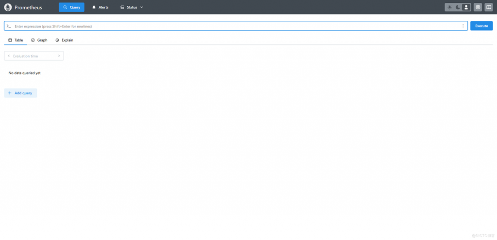The image size is (497, 240).
Task: Expand the Status dropdown menu
Action: click(132, 7)
